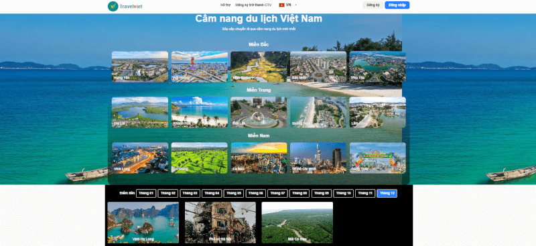536x246 pixels.
Task: Open Đăng ký trở thành CTV link
Action: coord(253,5)
